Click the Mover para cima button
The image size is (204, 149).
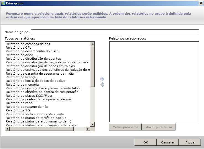click(125, 127)
